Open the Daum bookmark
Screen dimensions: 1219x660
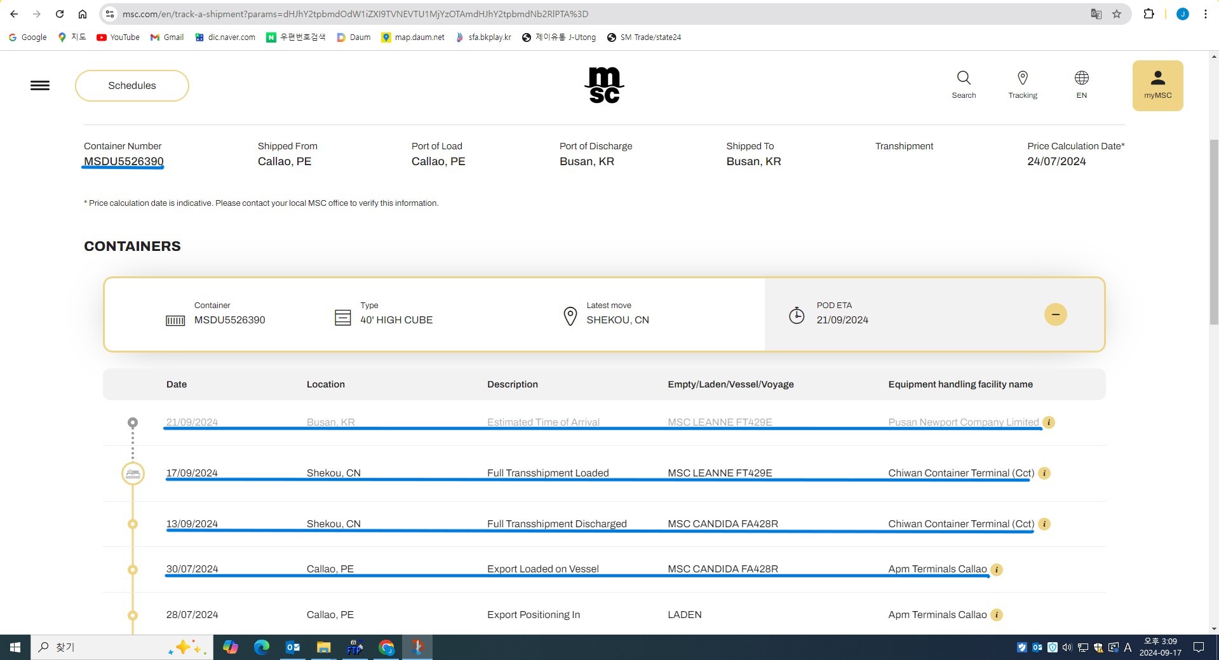pyautogui.click(x=353, y=37)
